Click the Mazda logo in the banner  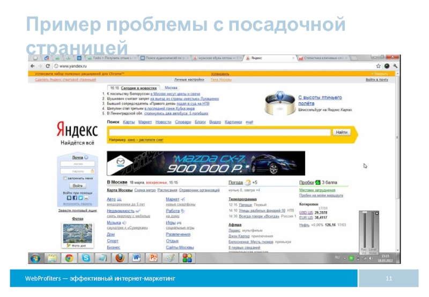click(120, 162)
